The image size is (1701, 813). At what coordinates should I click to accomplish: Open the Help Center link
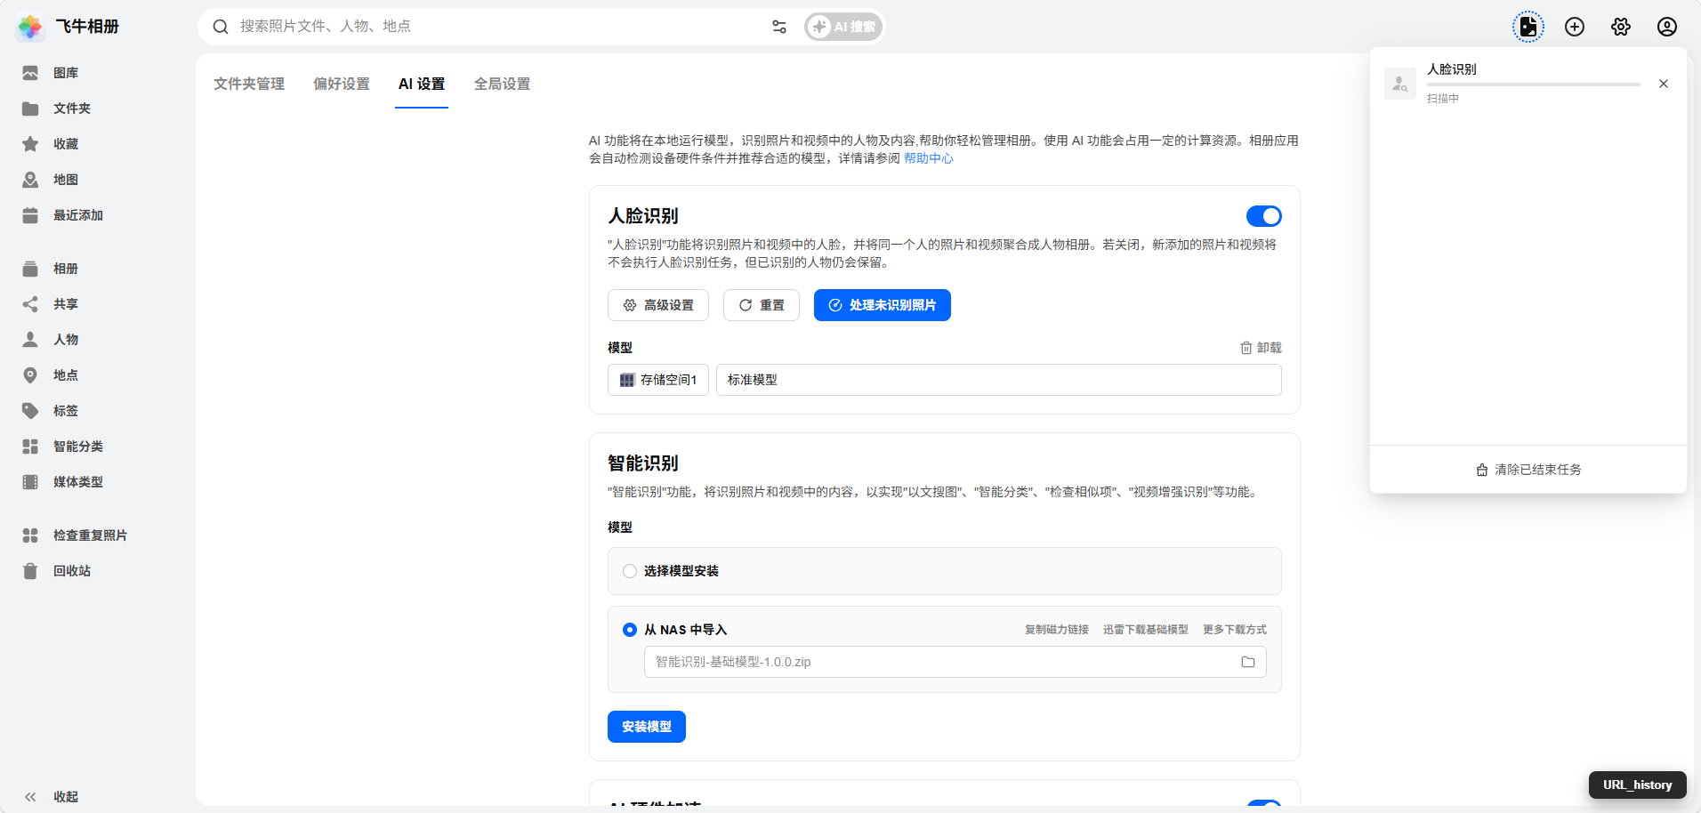pos(928,158)
